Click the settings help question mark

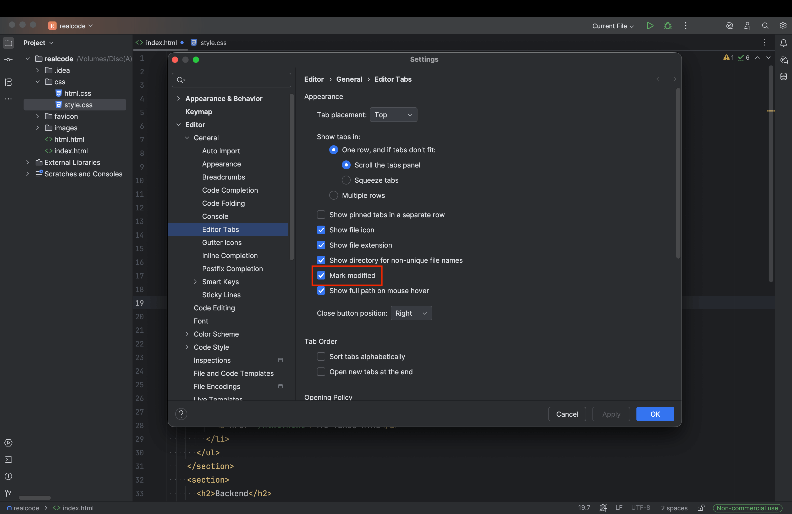click(181, 414)
